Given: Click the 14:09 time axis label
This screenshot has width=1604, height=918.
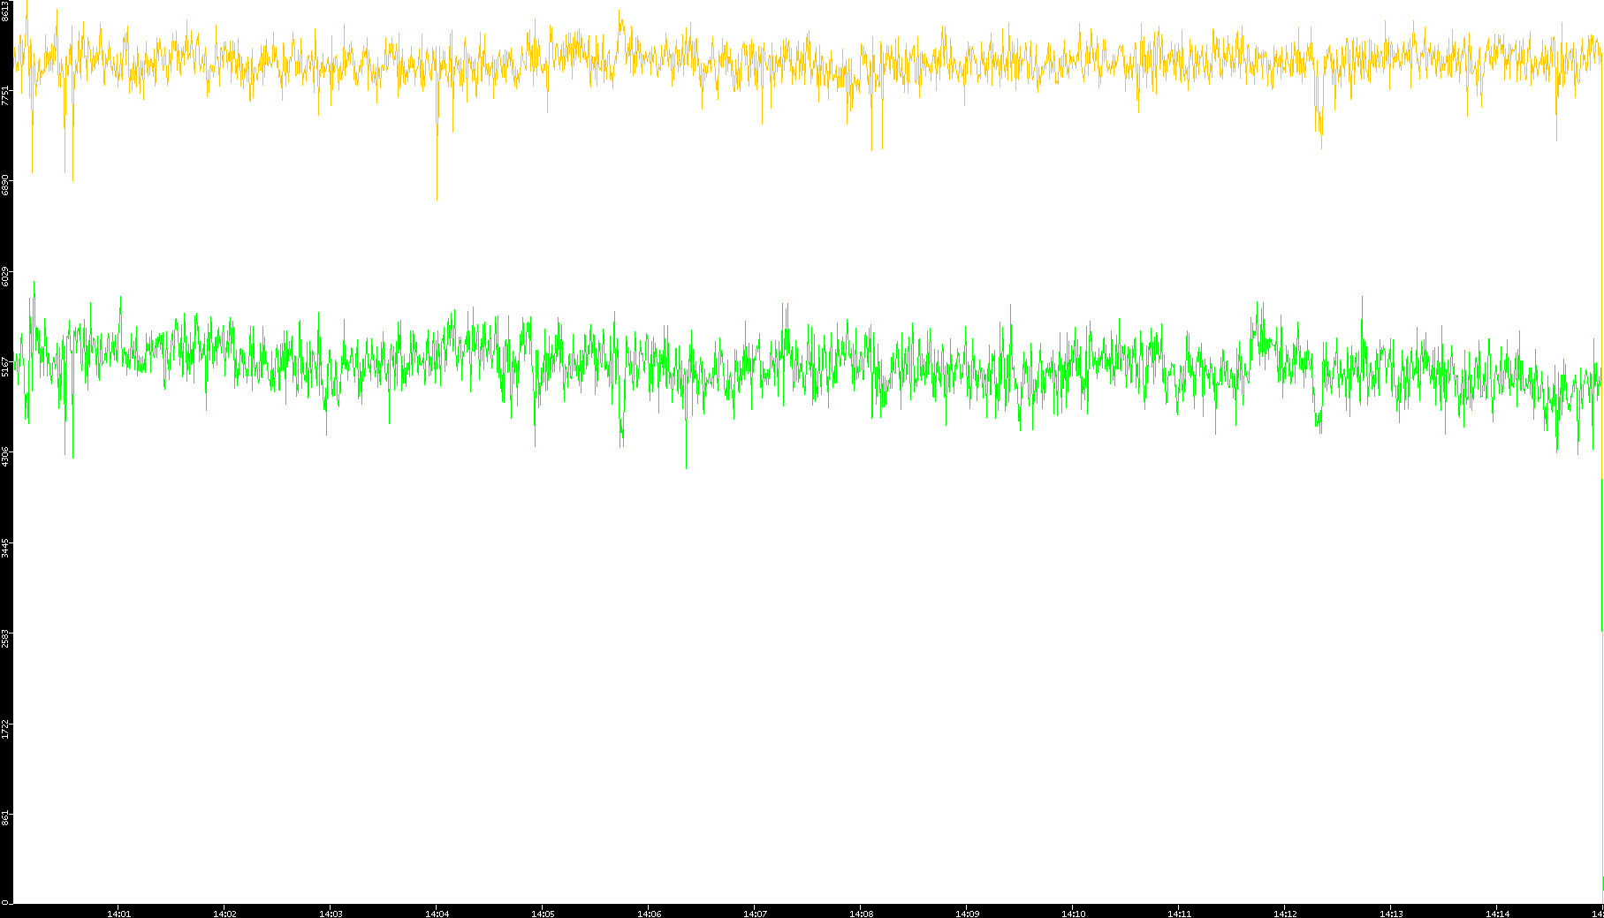Looking at the screenshot, I should [x=968, y=914].
